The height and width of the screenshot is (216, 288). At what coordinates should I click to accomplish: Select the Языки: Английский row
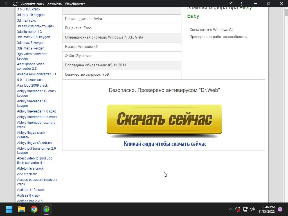122,47
